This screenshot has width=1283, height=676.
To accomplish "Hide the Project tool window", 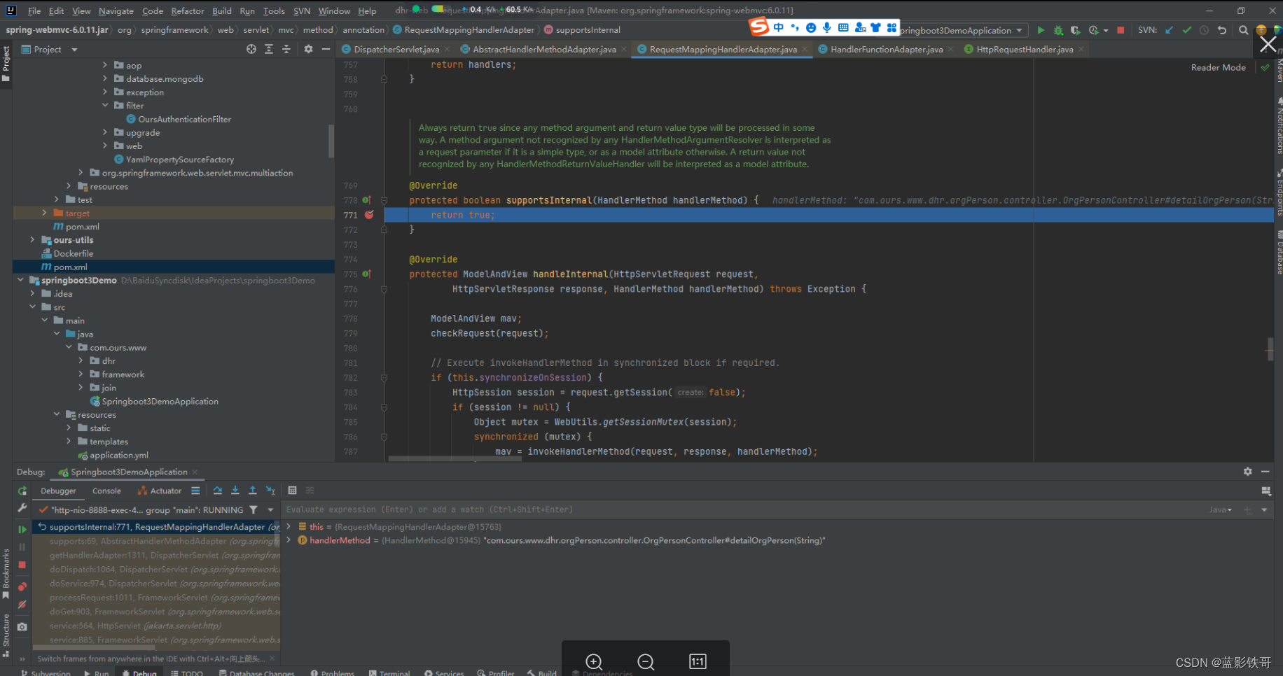I will [326, 49].
